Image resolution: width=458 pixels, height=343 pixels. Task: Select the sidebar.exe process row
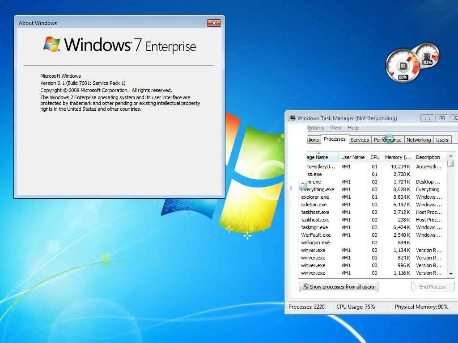coord(372,205)
